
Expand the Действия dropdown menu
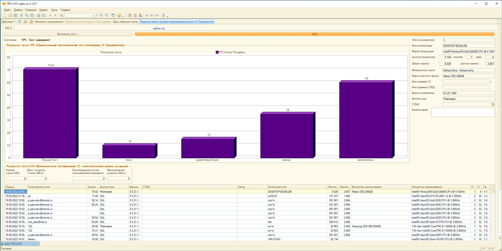click(8, 22)
